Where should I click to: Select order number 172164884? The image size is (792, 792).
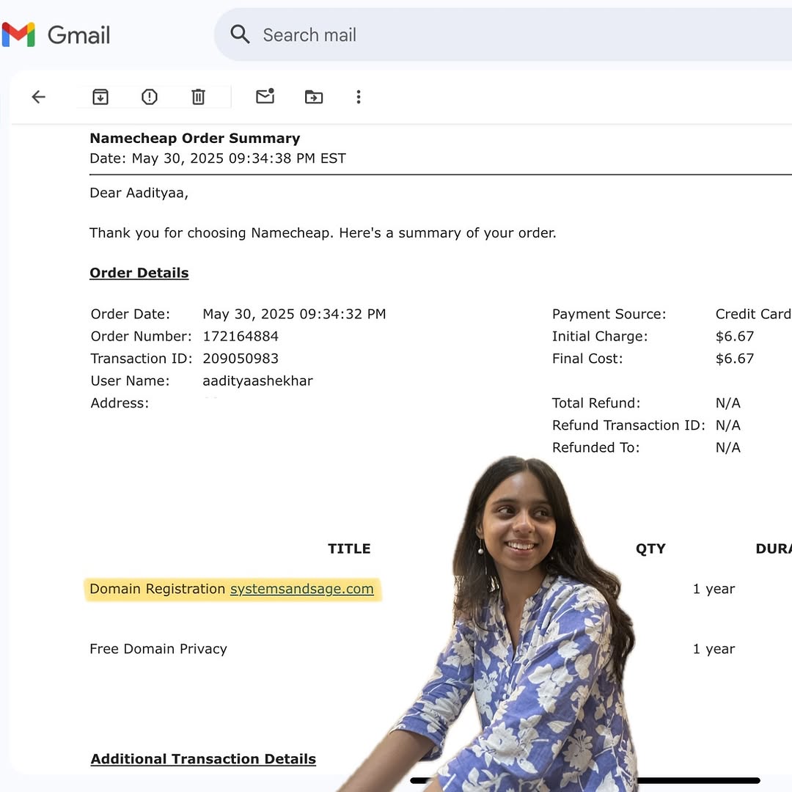pyautogui.click(x=241, y=336)
